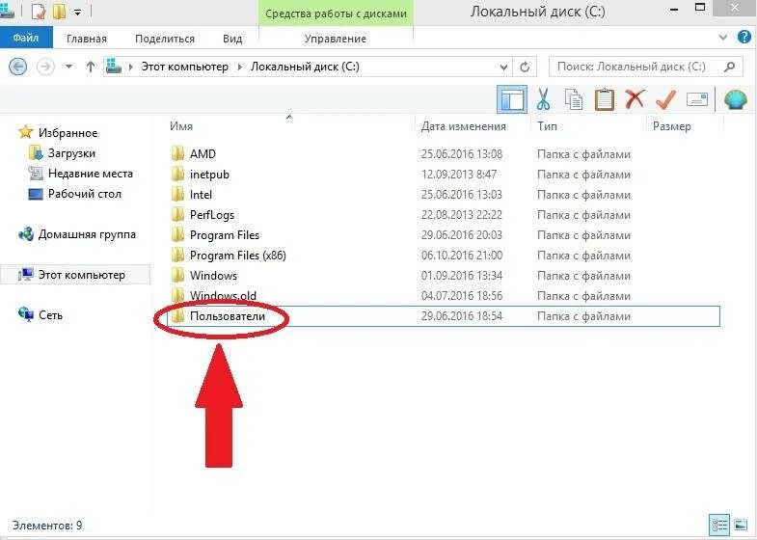This screenshot has width=757, height=540.
Task: Click the red X Delete icon
Action: [635, 99]
